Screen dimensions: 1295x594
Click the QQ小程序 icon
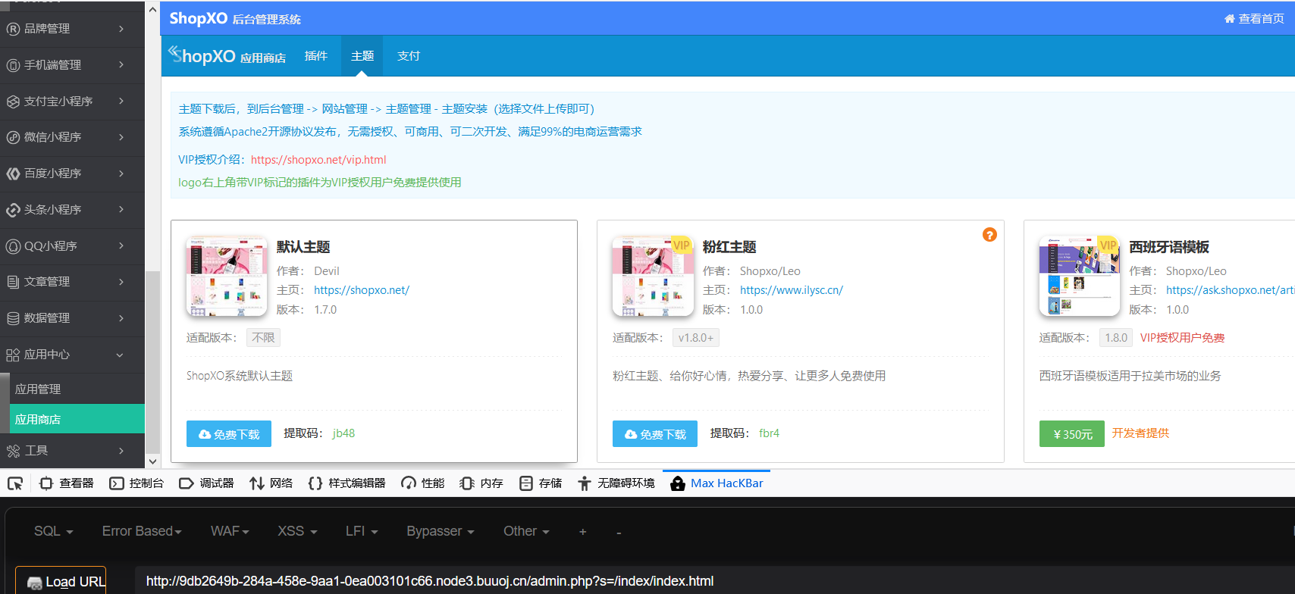point(13,246)
